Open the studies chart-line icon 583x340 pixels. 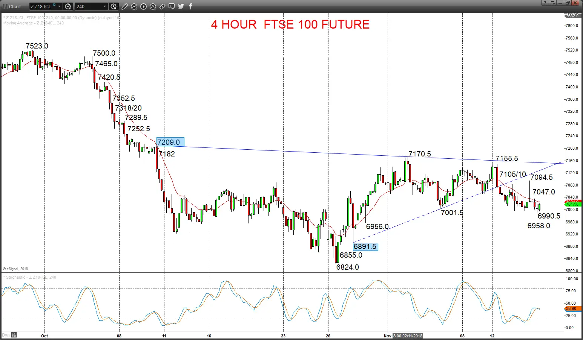tap(134, 6)
